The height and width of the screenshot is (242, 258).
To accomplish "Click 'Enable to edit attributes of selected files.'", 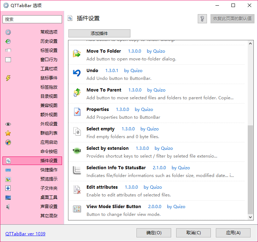I will tap(129, 195).
